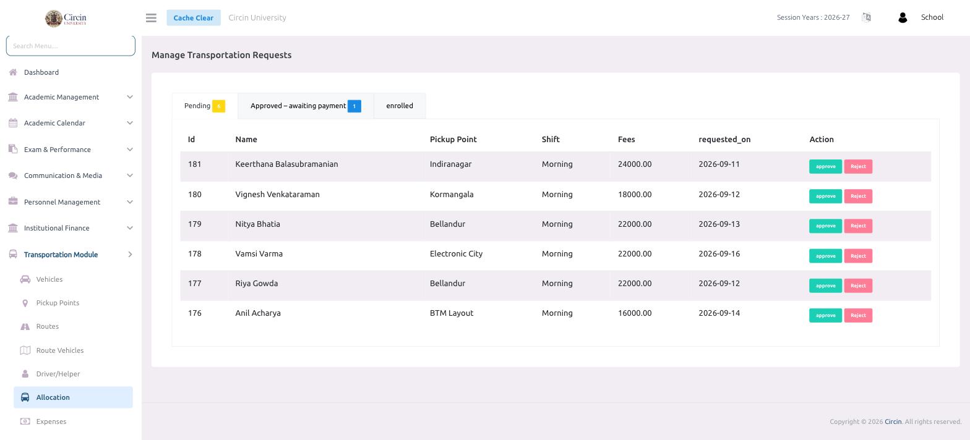The width and height of the screenshot is (970, 440).
Task: Reject Keerthana Balasubramanian's request
Action: pyautogui.click(x=858, y=166)
